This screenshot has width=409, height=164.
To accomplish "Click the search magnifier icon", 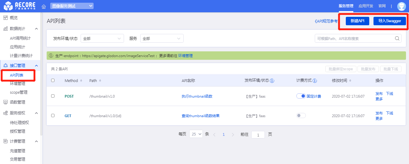I will [x=397, y=38].
